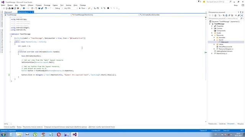This screenshot has width=245, height=137.
Task: Click the Opera icon in the taskbar
Action: coord(59,134)
